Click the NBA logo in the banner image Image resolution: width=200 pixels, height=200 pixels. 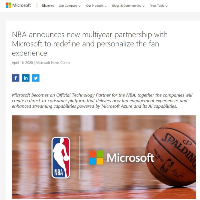pyautogui.click(x=61, y=157)
